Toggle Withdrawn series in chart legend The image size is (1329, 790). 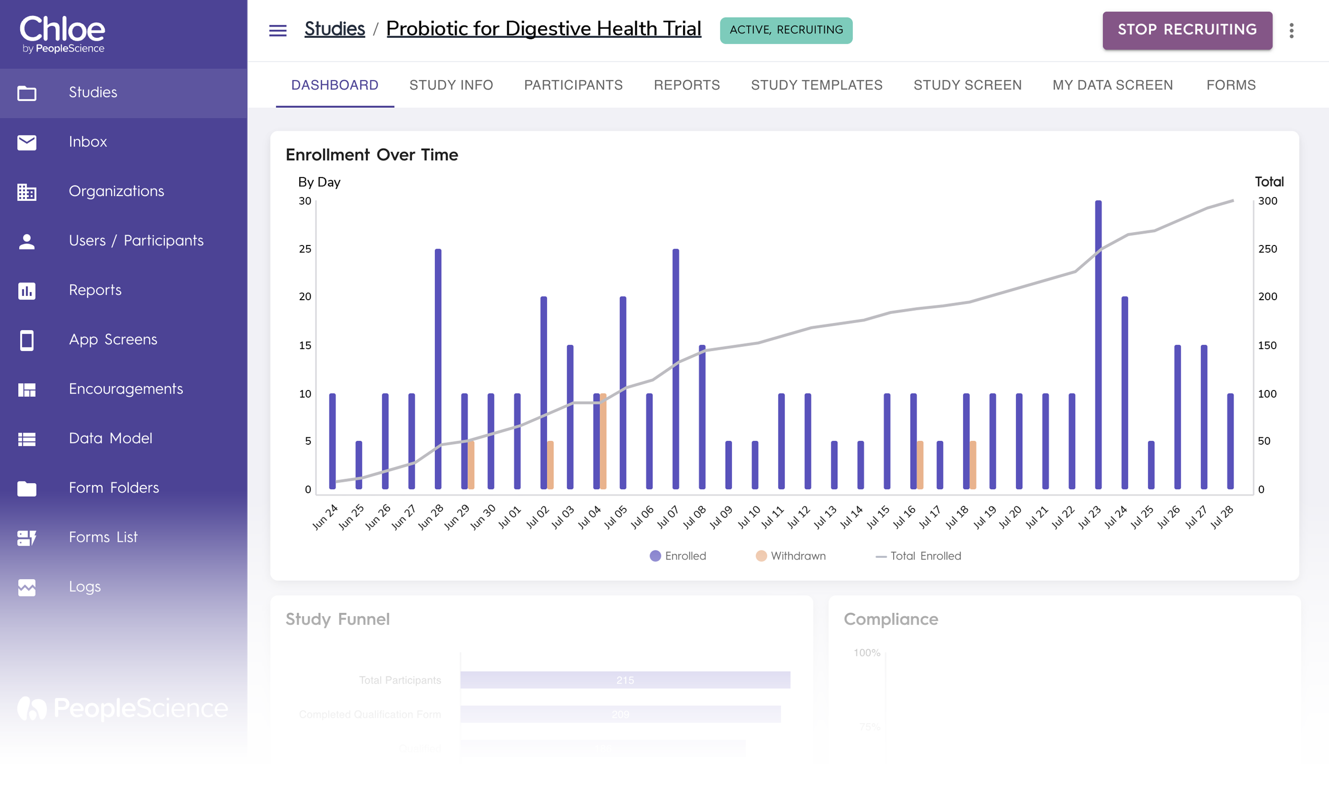click(790, 556)
